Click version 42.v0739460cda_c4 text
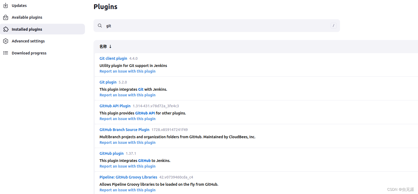Image resolution: width=418 pixels, height=194 pixels. [176, 177]
